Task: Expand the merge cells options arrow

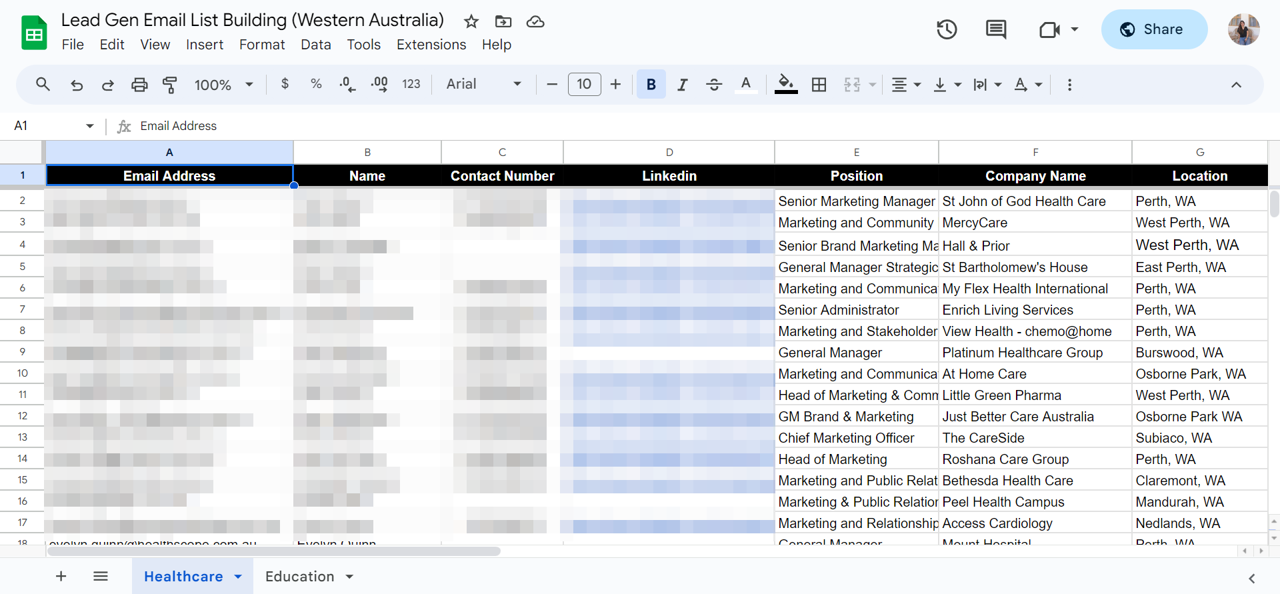Action: coord(872,85)
